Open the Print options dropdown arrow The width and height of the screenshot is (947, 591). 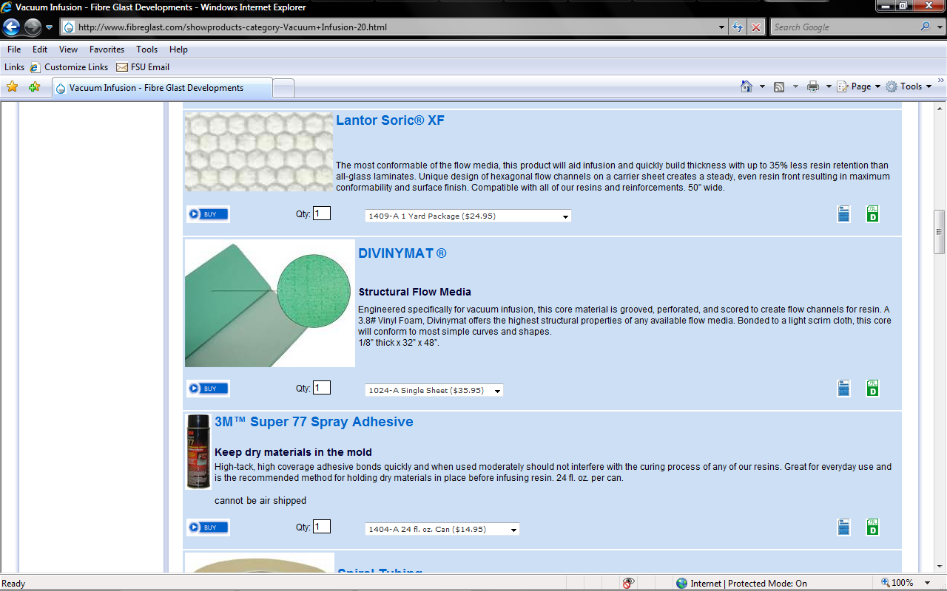point(829,86)
